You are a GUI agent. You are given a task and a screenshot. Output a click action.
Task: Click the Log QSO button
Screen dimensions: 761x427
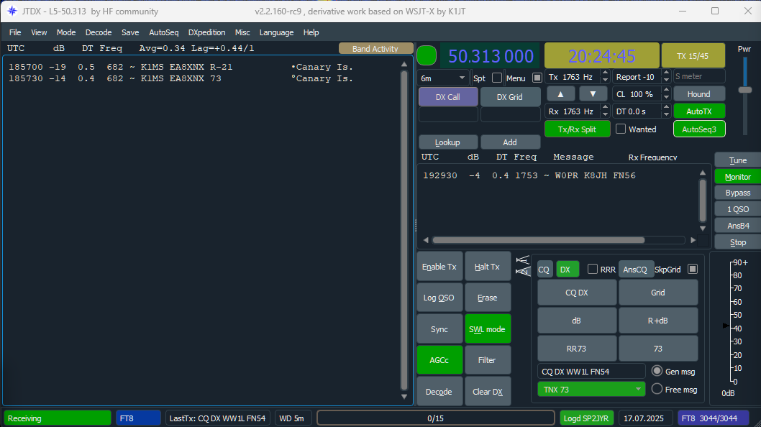(439, 298)
